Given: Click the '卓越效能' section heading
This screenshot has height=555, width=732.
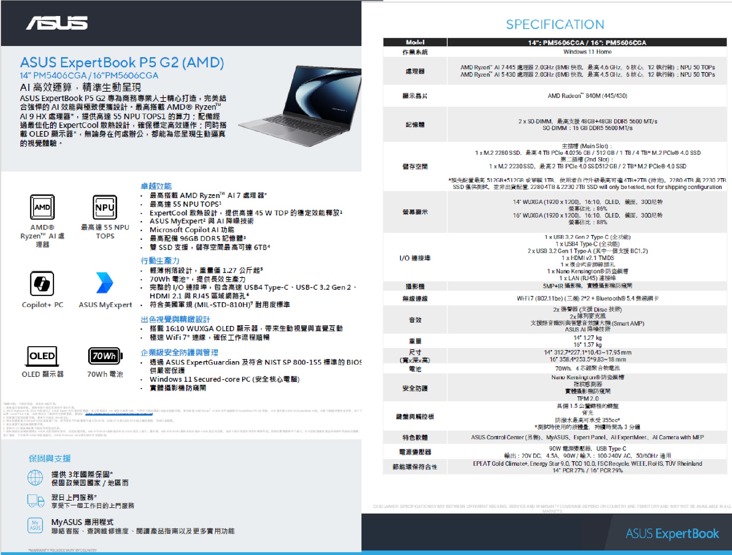Looking at the screenshot, I should [x=156, y=186].
